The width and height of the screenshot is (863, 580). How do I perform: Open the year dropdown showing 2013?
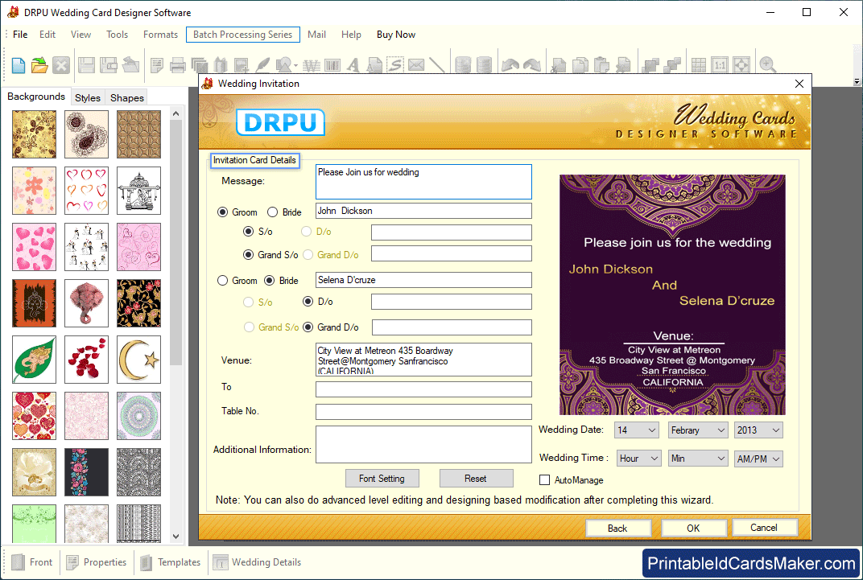[x=758, y=430]
